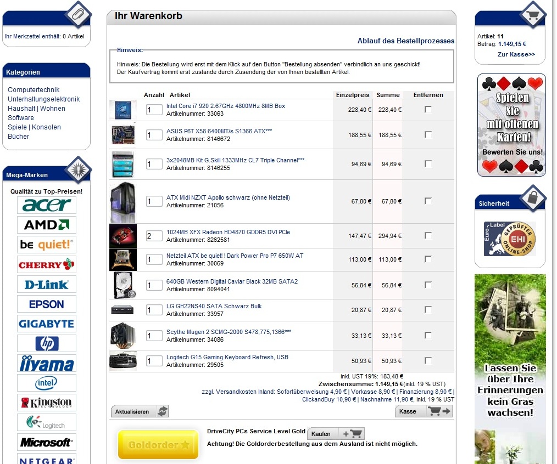Open the Logitech G15 keyboard thumbnail
The height and width of the screenshot is (464, 557).
pyautogui.click(x=123, y=361)
